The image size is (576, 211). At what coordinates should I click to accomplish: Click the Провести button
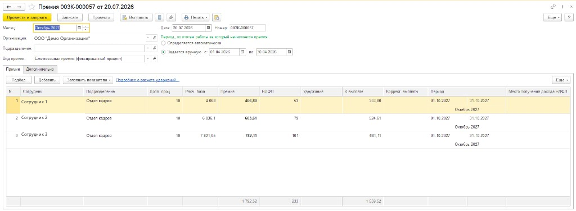point(101,17)
